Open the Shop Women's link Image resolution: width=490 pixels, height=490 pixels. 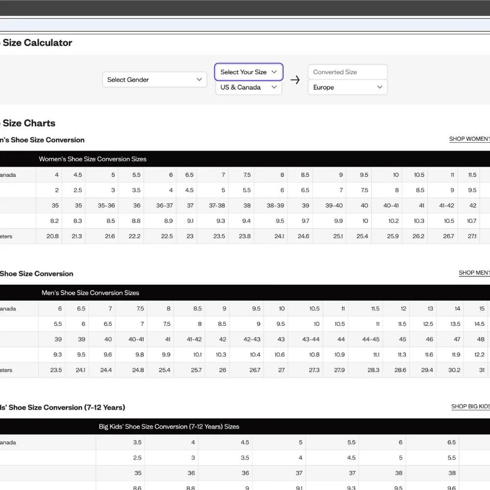point(469,139)
